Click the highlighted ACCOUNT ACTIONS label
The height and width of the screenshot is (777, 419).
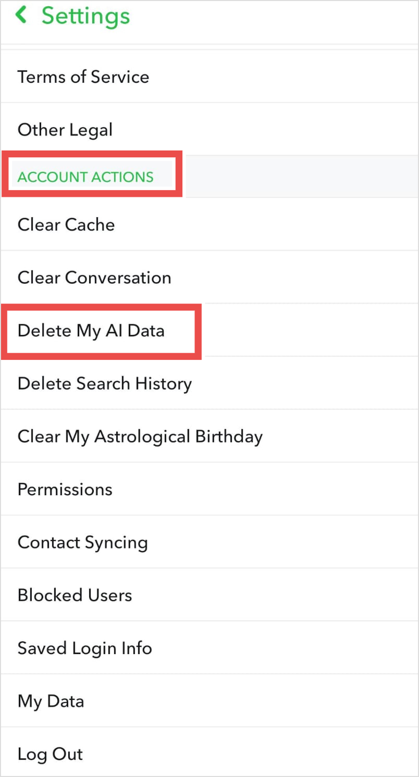(85, 177)
